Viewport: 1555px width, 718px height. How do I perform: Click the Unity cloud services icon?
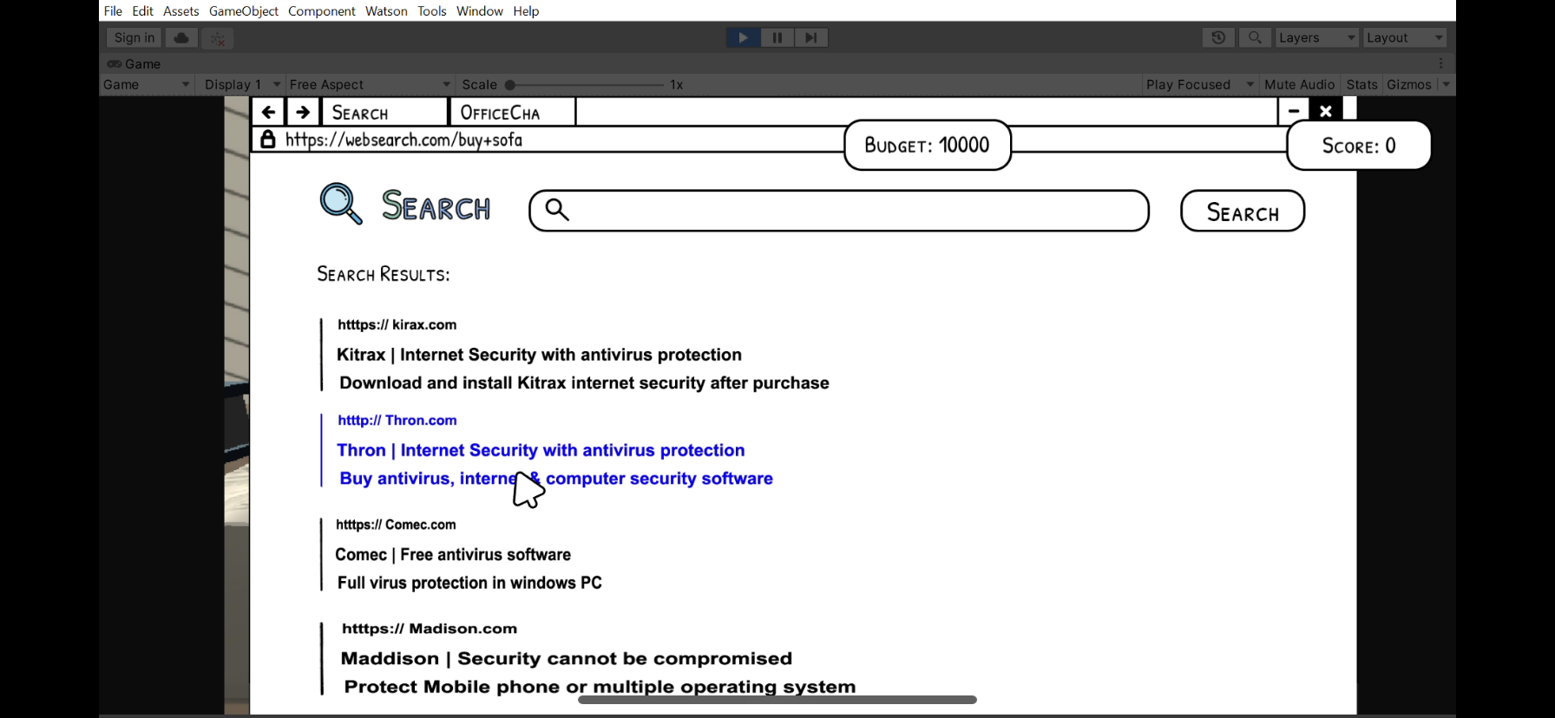click(x=181, y=38)
